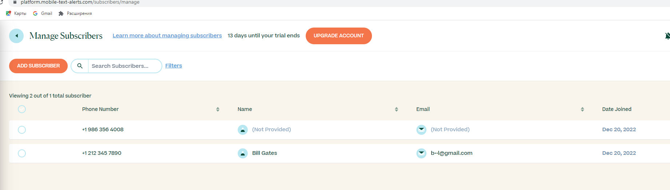Click the Upgrade Account button
670x190 pixels.
point(338,36)
